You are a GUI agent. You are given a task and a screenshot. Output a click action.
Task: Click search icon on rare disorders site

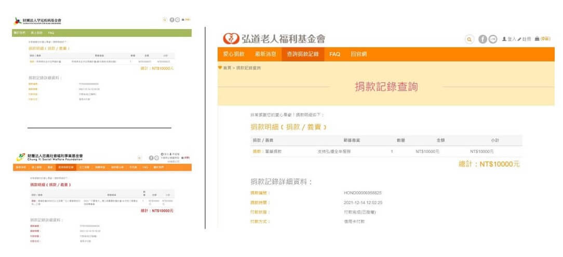pos(165,20)
